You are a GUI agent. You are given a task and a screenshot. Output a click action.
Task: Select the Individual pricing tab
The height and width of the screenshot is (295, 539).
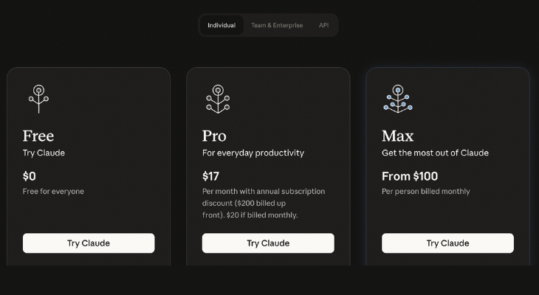pos(222,25)
